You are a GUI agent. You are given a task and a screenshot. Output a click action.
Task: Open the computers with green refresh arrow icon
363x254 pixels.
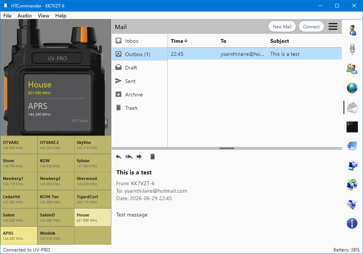(352, 185)
